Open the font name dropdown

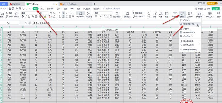click(x=30, y=13)
